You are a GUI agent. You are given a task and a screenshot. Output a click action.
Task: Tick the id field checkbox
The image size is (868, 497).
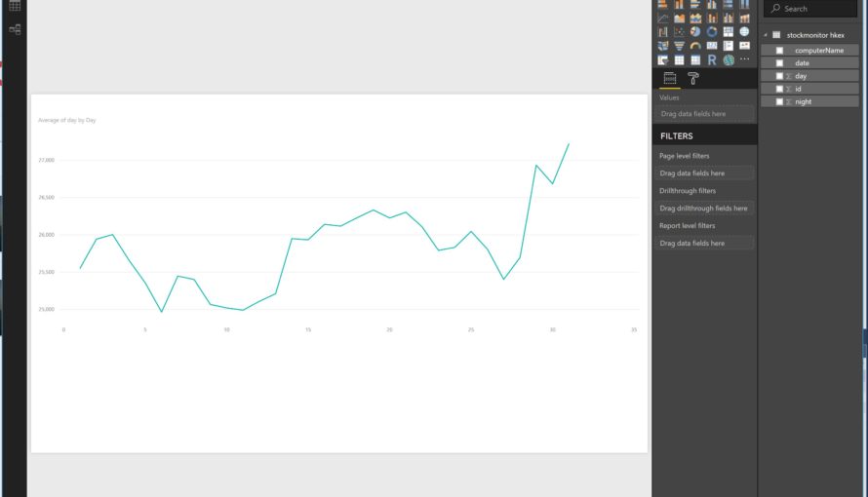[779, 89]
